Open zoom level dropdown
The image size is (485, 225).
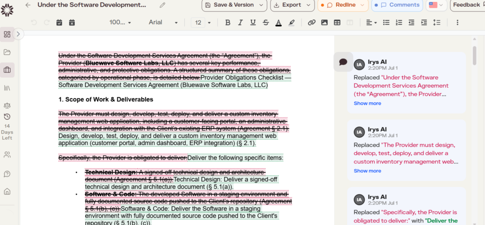tap(120, 23)
